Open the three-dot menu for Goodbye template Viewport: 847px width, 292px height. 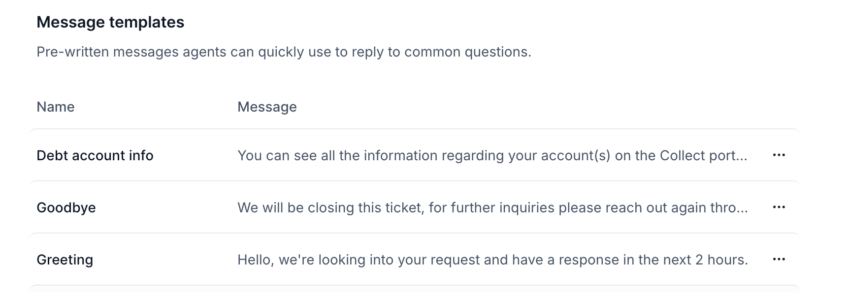[779, 207]
